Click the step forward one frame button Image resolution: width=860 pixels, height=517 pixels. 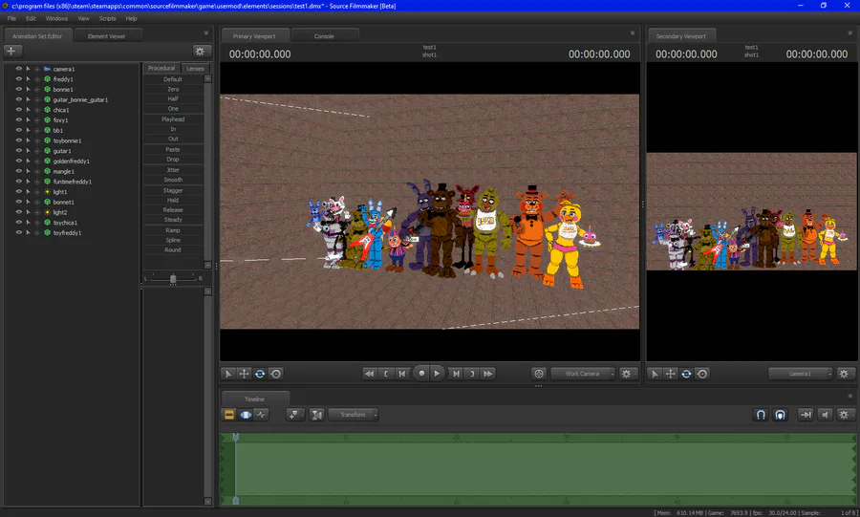456,374
